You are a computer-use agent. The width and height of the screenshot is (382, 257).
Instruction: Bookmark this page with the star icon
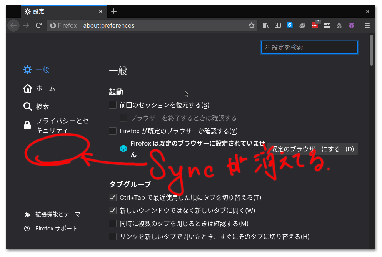[252, 25]
